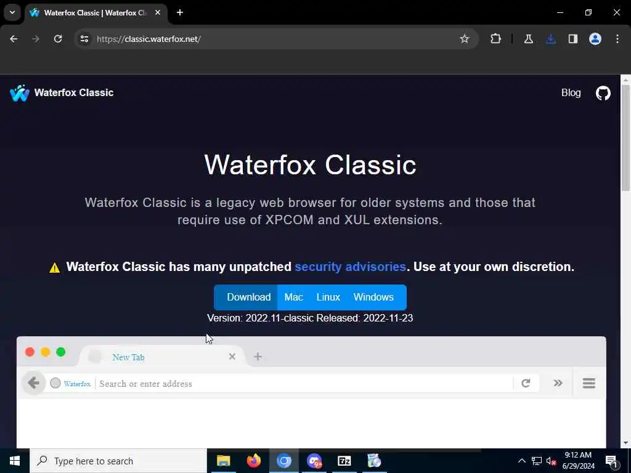The height and width of the screenshot is (473, 631).
Task: Click the page vertical scrollbar thumb
Action: coord(625,138)
